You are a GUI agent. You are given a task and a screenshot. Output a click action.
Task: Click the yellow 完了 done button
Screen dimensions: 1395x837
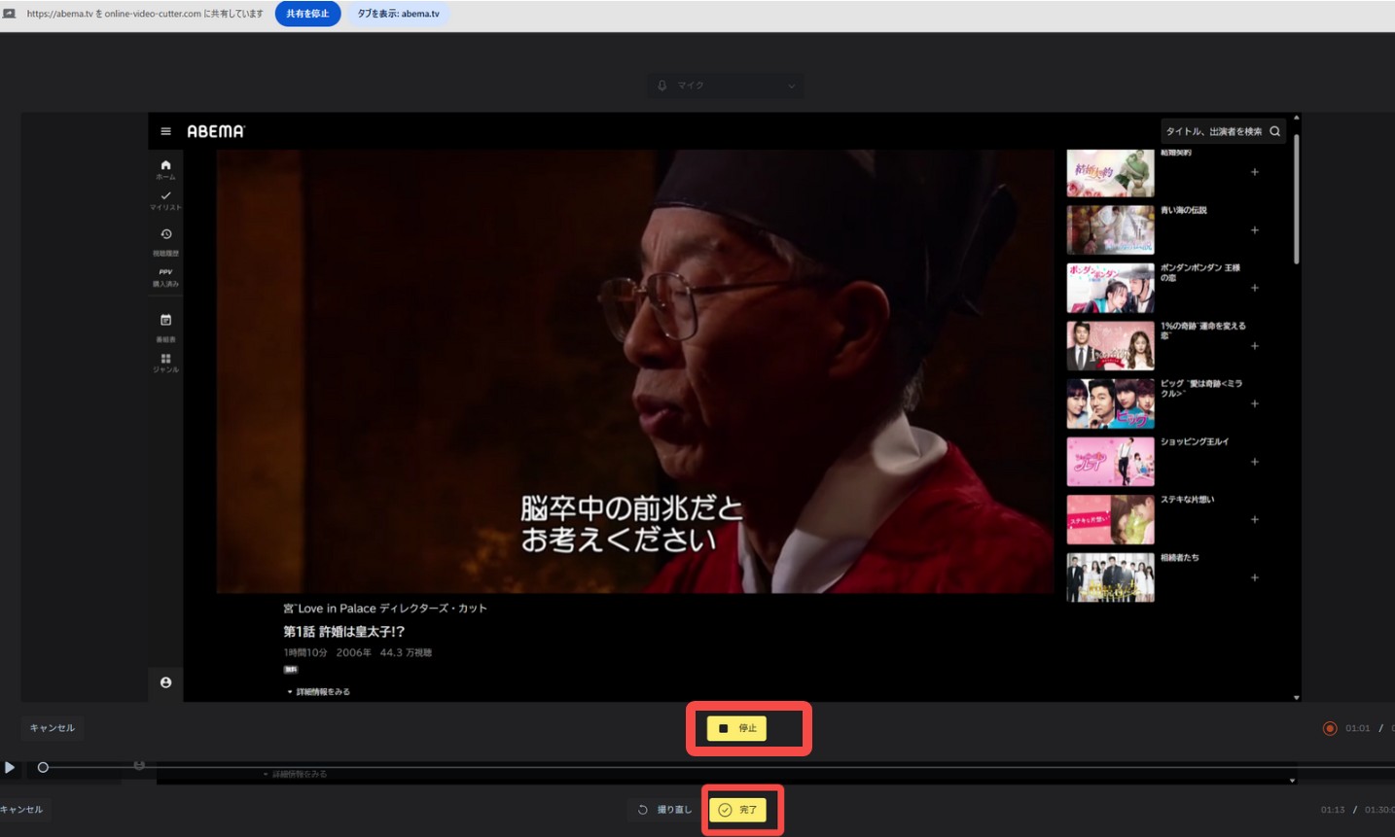pos(737,810)
